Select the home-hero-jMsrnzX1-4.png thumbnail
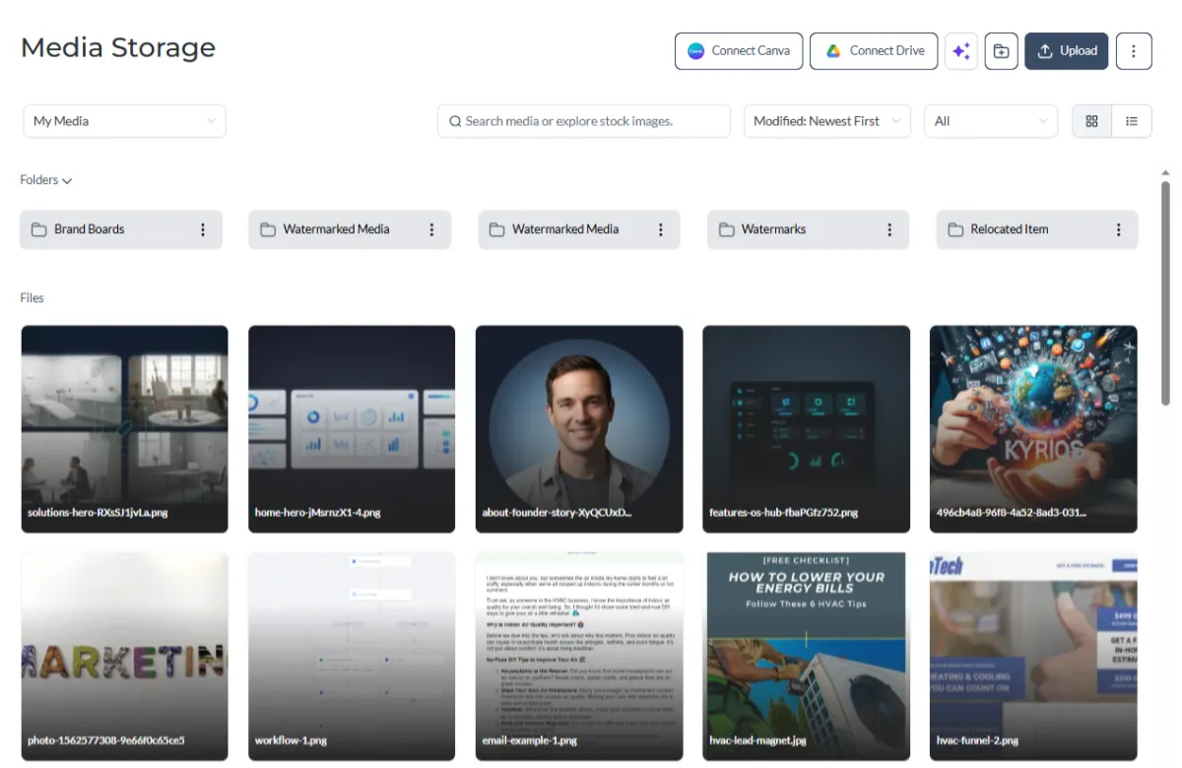Screen dimensions: 1182x768 point(352,429)
